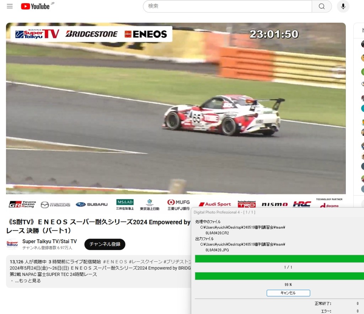Open the YouTube guide hamburger menu

10,6
